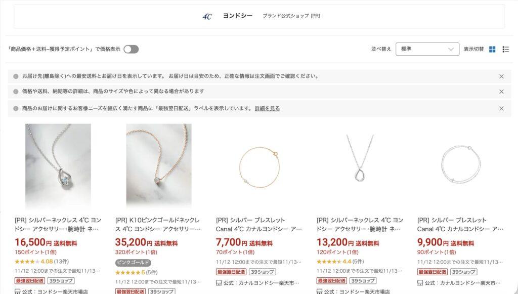Toggle price display including shipping and points
518x294 pixels.
(x=131, y=49)
